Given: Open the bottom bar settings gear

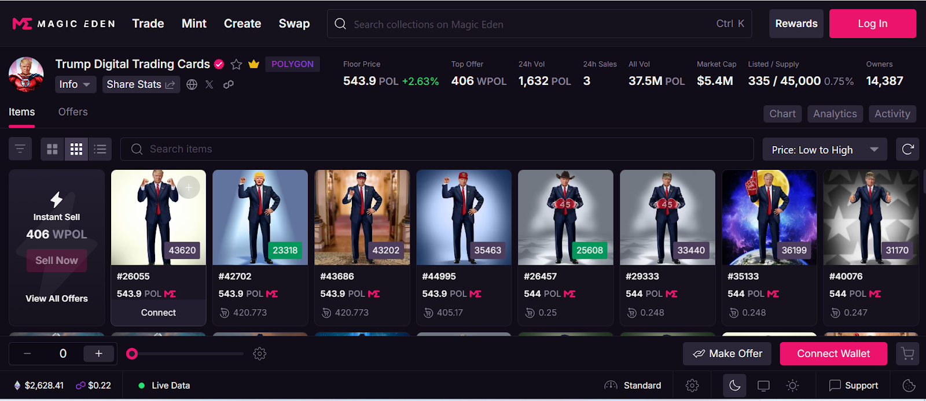Looking at the screenshot, I should 692,385.
